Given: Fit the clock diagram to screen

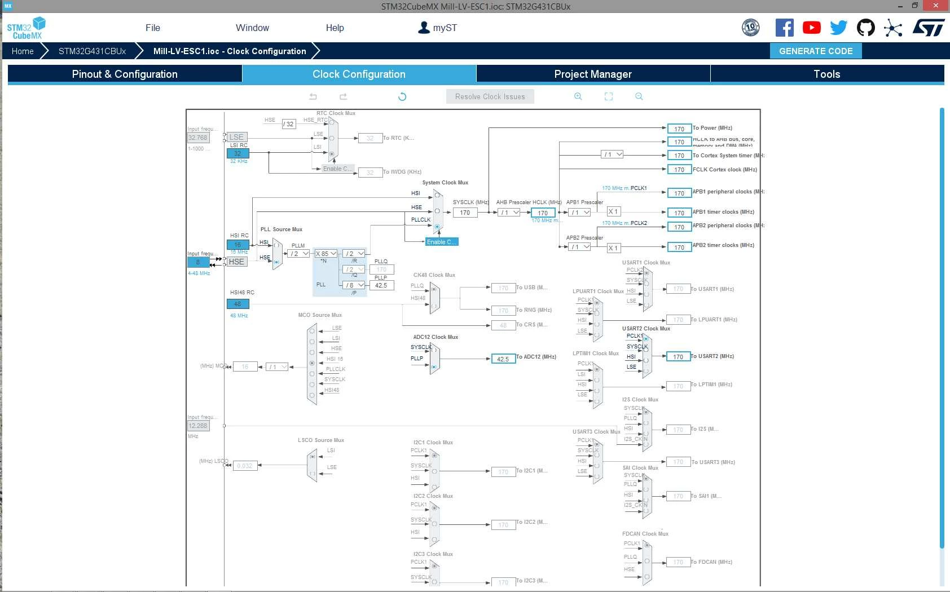Looking at the screenshot, I should (x=609, y=96).
